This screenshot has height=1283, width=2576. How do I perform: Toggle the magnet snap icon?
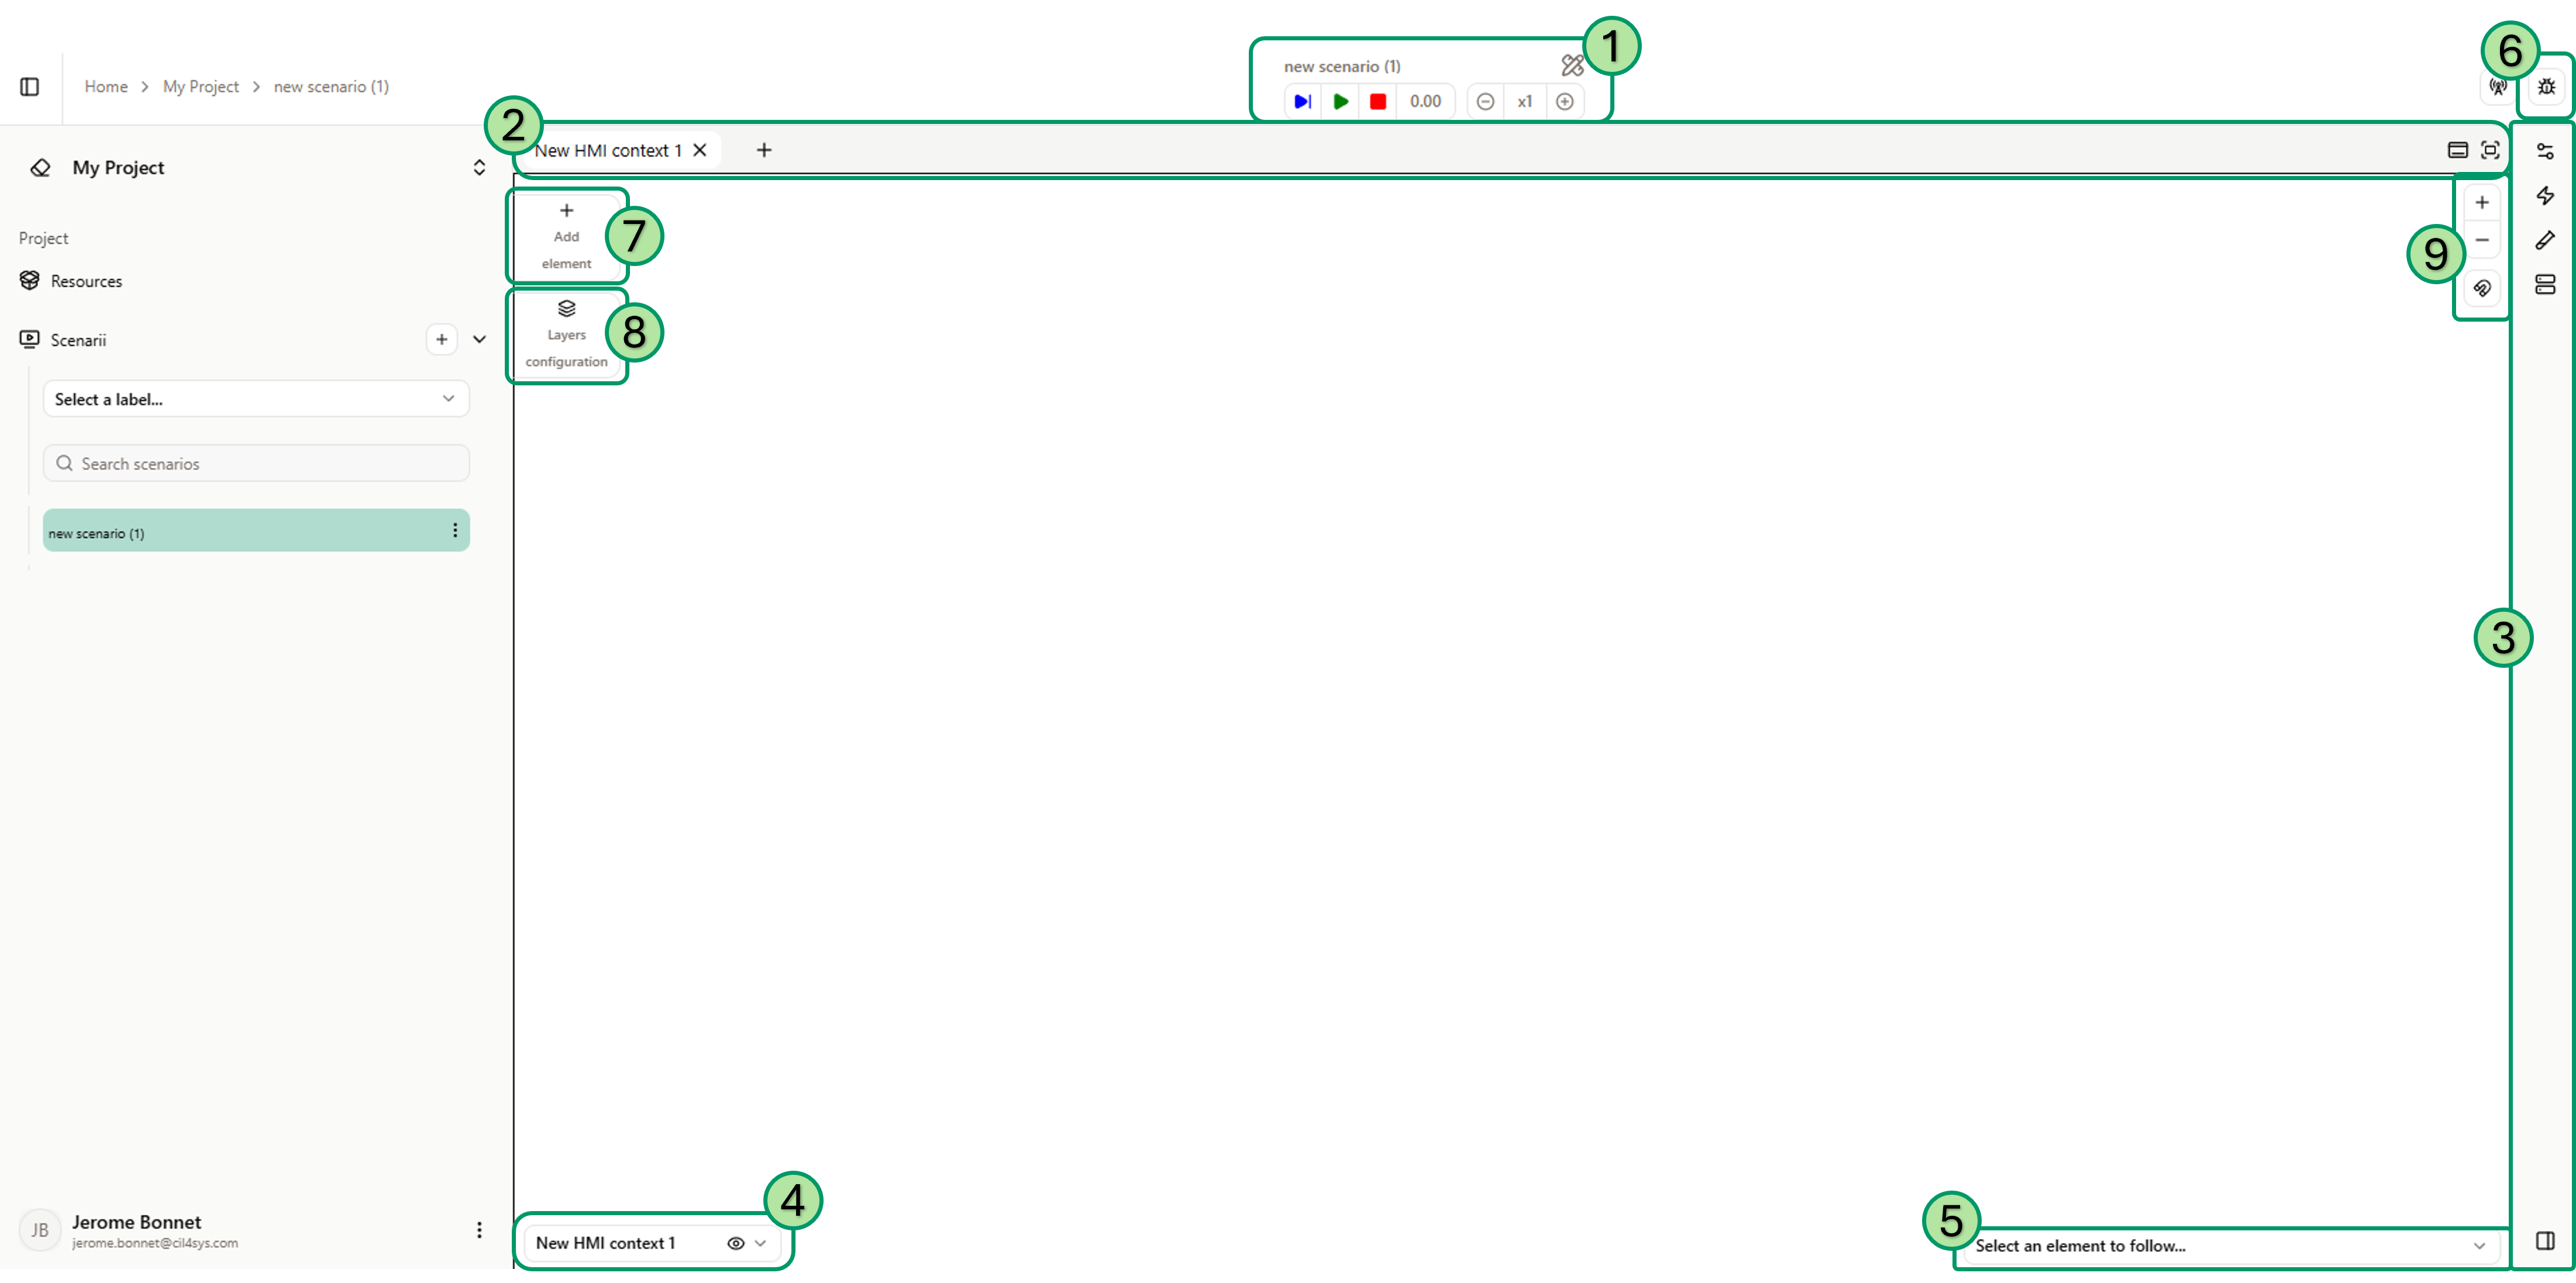[2482, 288]
